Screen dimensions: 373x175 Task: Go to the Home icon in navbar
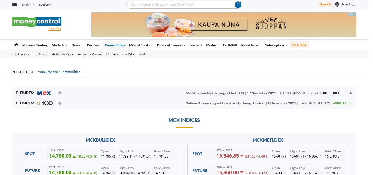(x=16, y=45)
